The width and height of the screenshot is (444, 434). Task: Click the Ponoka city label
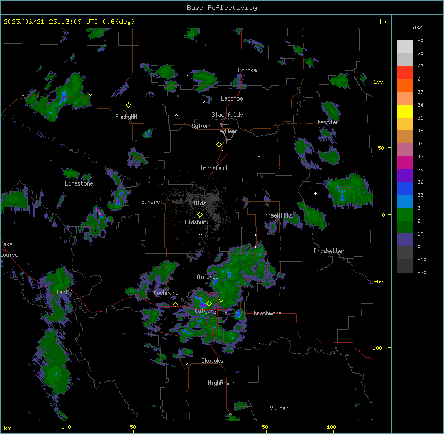[x=247, y=70]
